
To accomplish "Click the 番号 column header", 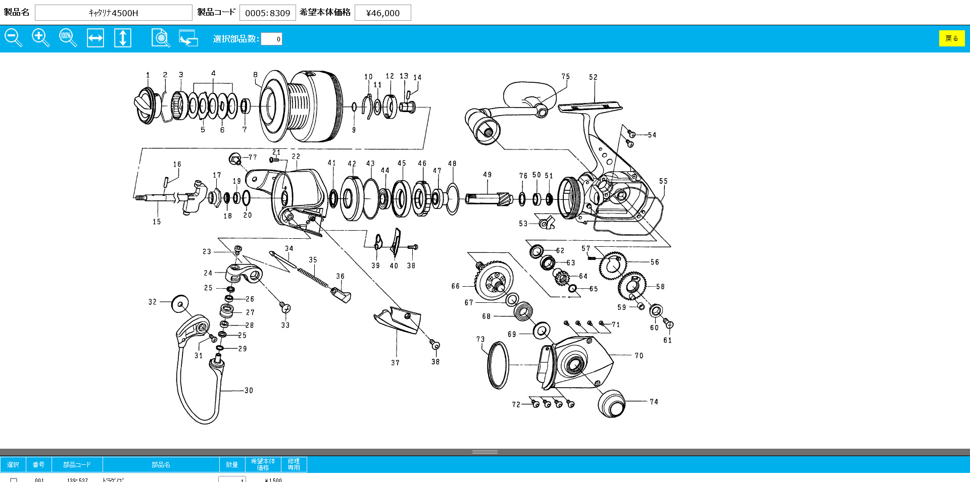I will click(x=38, y=464).
